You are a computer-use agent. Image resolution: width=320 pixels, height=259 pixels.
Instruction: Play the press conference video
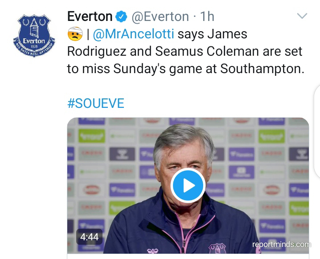pos(188,186)
